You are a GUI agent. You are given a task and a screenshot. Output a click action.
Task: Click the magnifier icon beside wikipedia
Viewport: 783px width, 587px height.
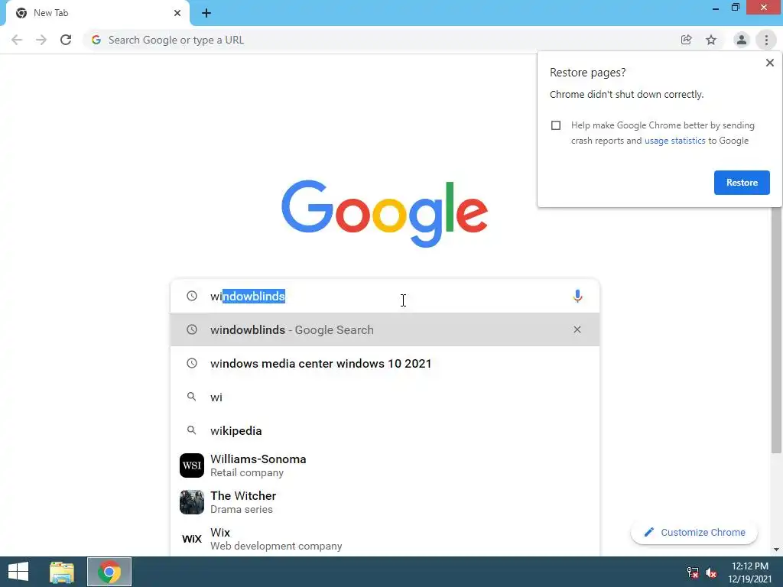pos(191,430)
